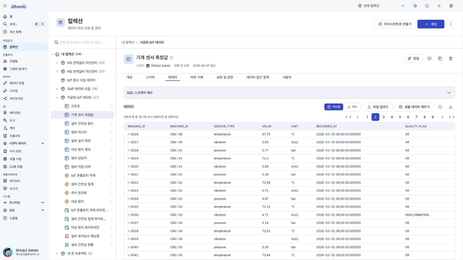Expand 시맨틱 레이어 in sidebar
The height and width of the screenshot is (260, 463).
click(24, 143)
